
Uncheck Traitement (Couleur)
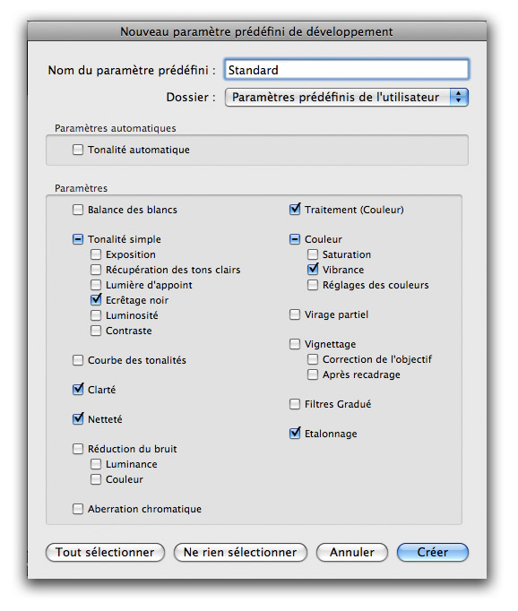coord(295,210)
